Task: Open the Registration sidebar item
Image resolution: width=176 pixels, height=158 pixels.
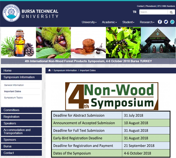Action: pos(21,117)
